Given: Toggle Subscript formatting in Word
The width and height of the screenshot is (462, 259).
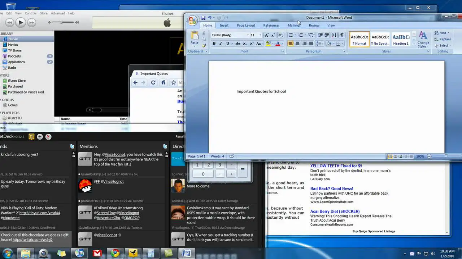Looking at the screenshot, I should click(x=245, y=44).
